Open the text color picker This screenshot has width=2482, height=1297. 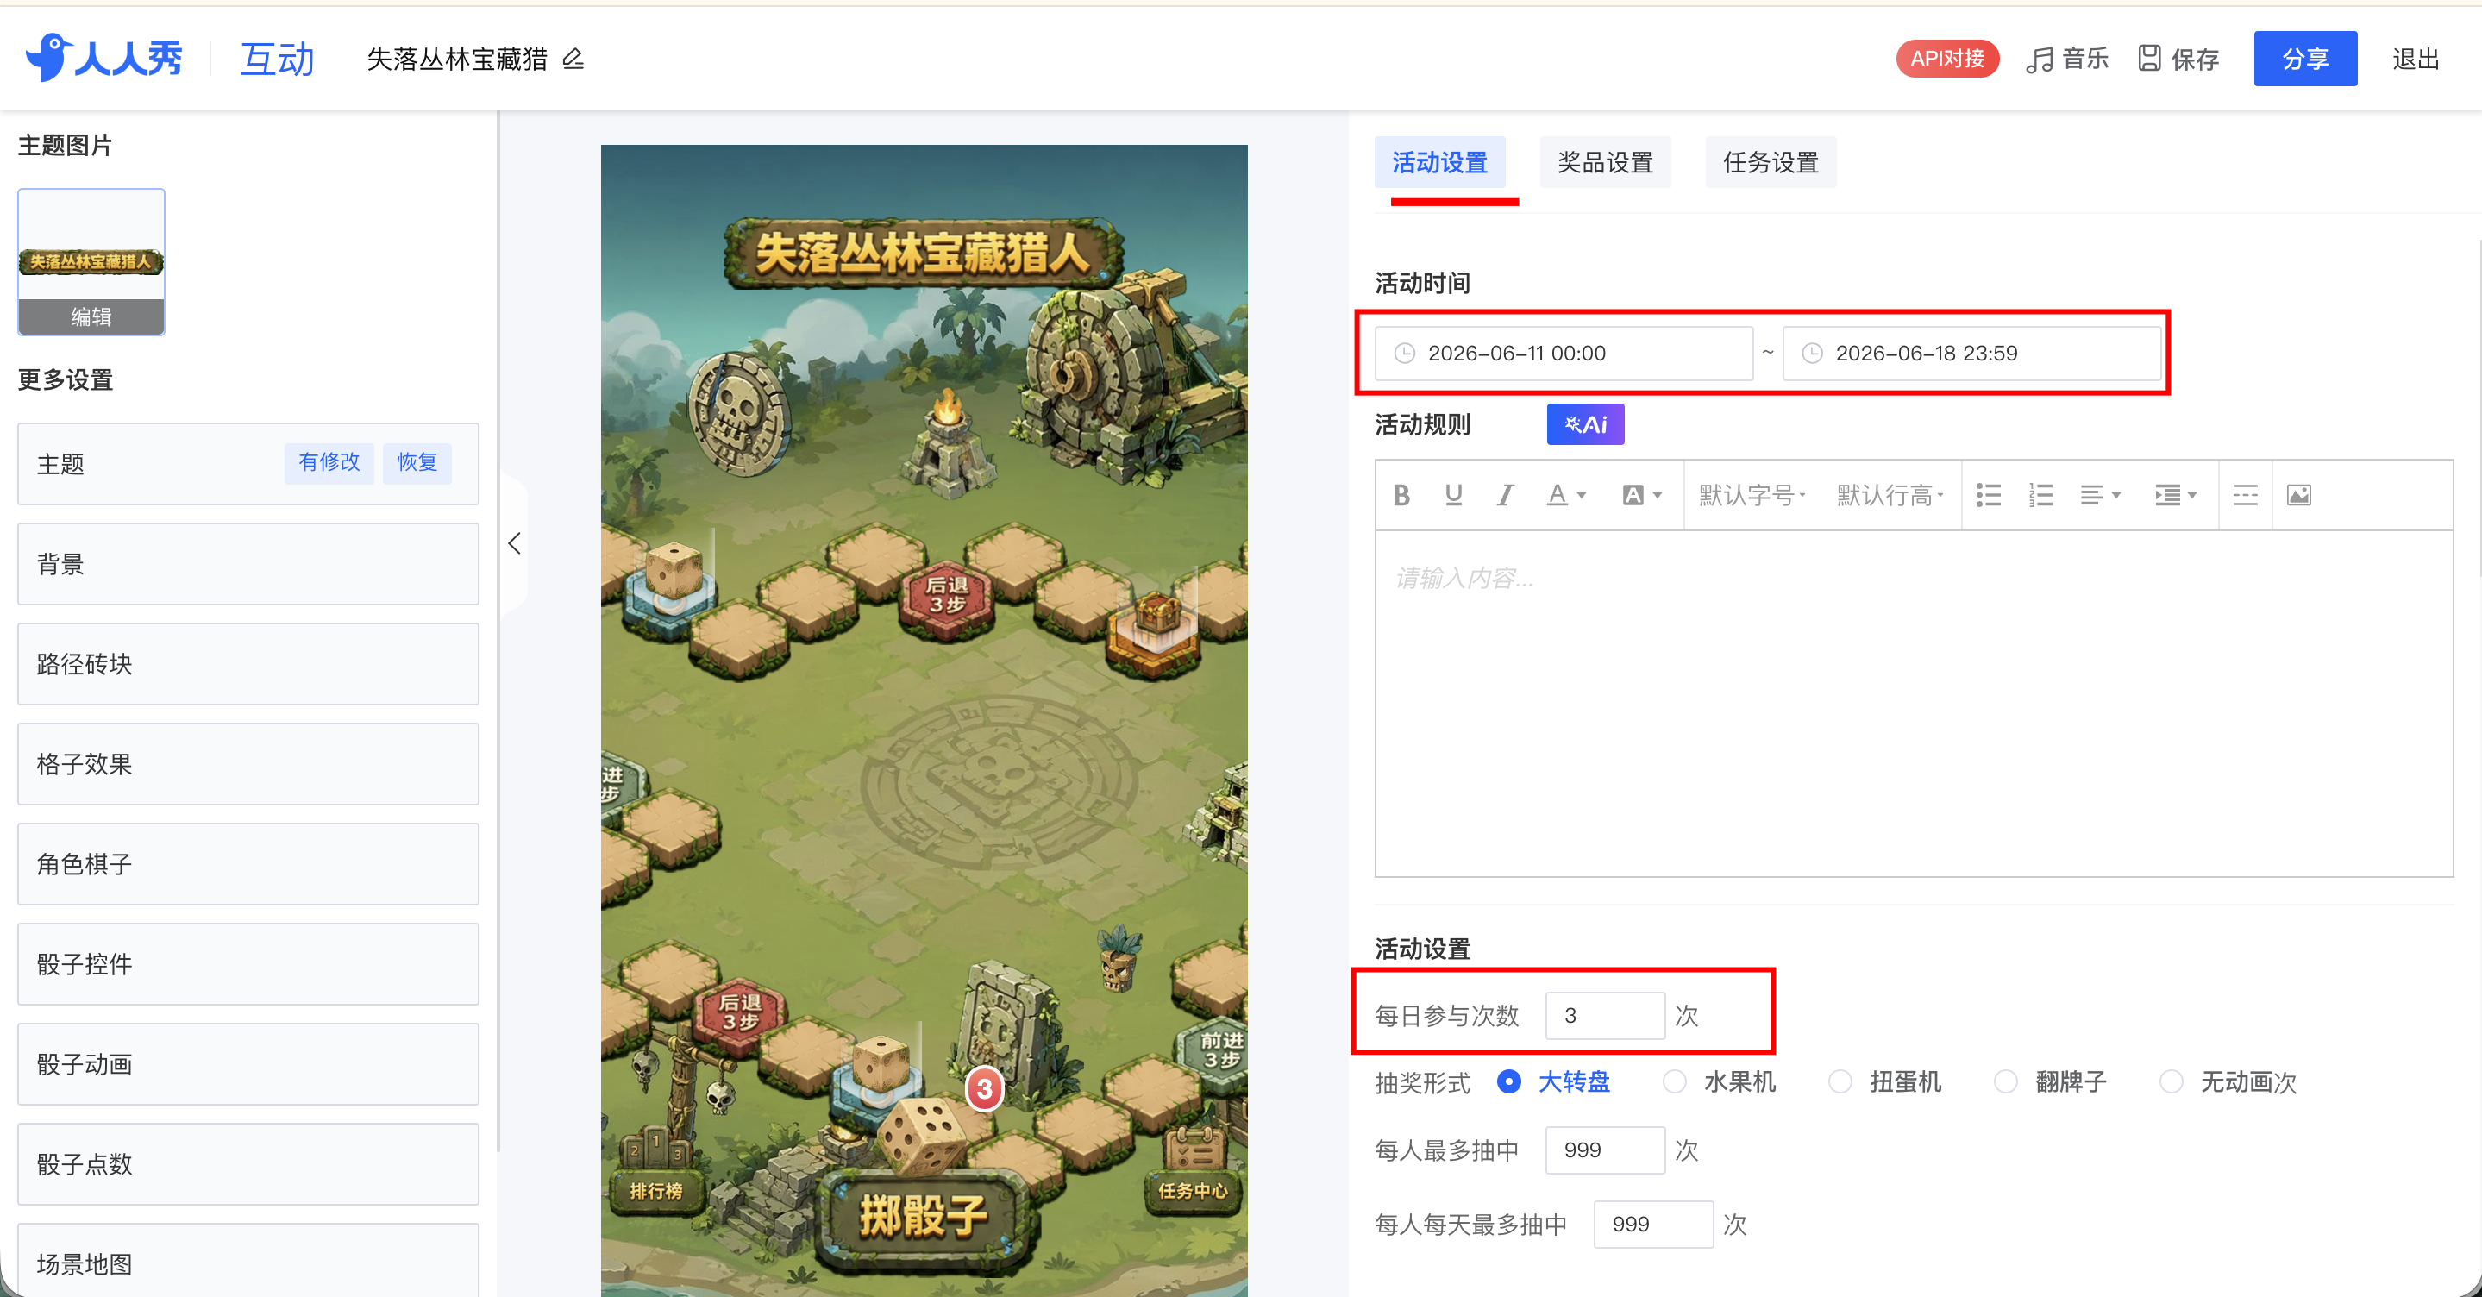pos(1566,495)
